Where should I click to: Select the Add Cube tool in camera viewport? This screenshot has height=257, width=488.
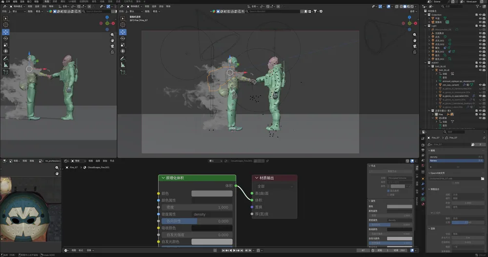(x=123, y=72)
